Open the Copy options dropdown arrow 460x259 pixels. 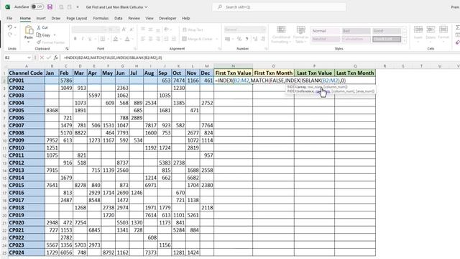click(x=55, y=35)
